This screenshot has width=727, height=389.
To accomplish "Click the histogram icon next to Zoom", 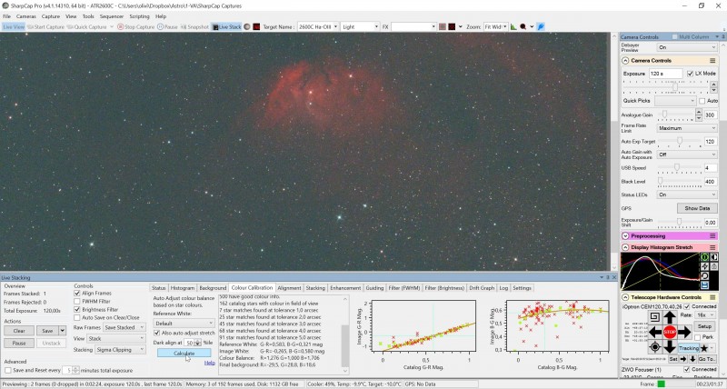I will pyautogui.click(x=513, y=27).
